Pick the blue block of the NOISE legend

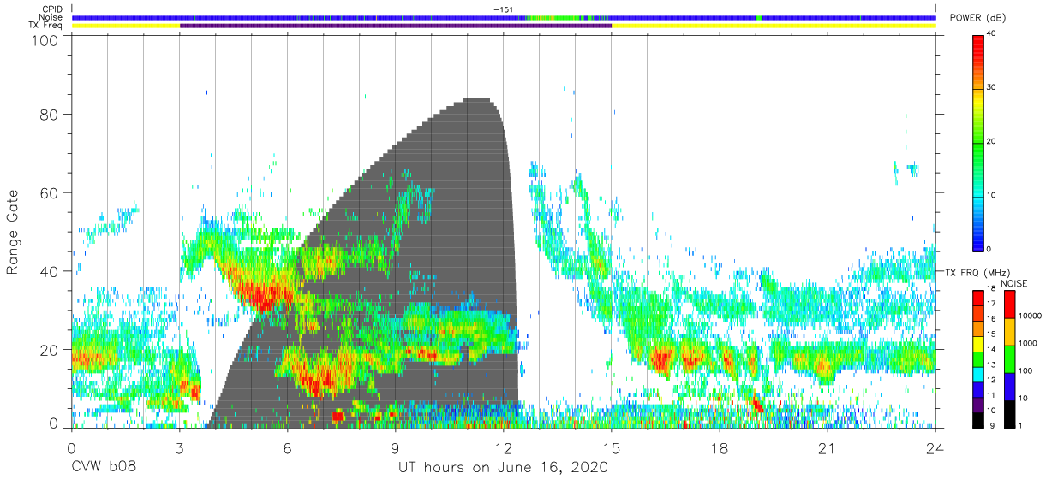click(1009, 387)
